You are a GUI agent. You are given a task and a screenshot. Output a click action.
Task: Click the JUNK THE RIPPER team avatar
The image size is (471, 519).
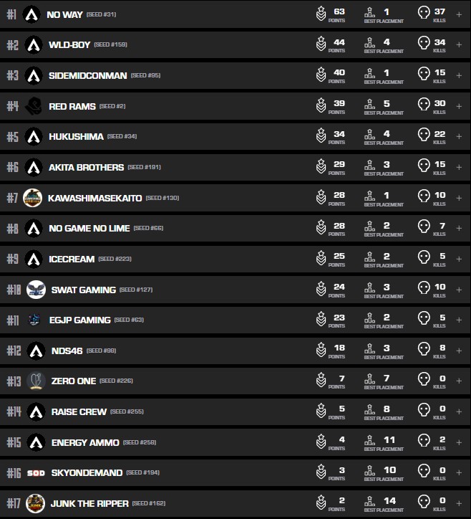35,503
